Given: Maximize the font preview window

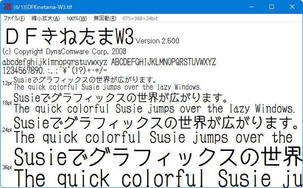Looking at the screenshot, I should (x=272, y=7).
